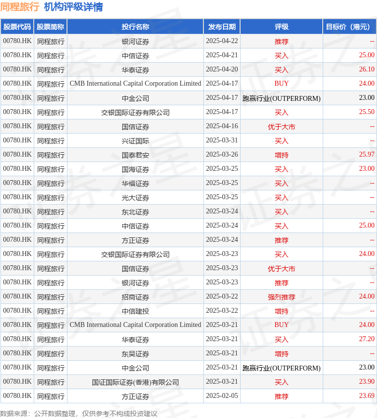Click target price 25.50
The height and width of the screenshot is (418, 377).
point(367,112)
